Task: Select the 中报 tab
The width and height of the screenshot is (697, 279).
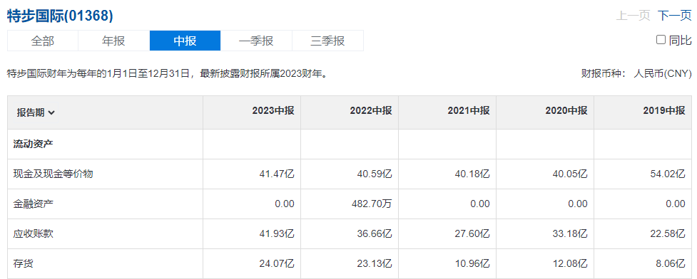Action: pos(185,41)
